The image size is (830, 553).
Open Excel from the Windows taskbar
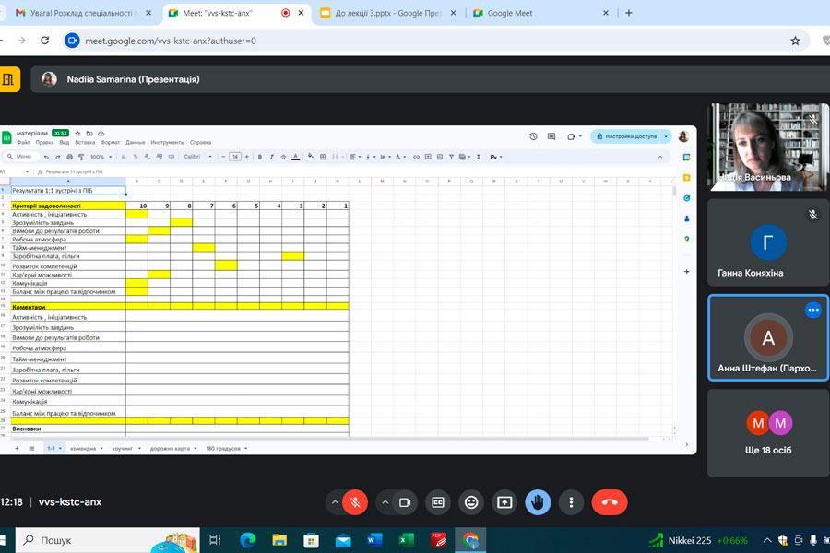406,540
